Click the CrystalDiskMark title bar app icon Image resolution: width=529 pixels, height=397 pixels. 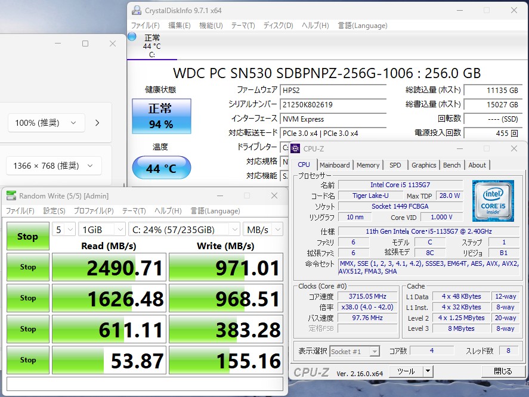(x=11, y=196)
